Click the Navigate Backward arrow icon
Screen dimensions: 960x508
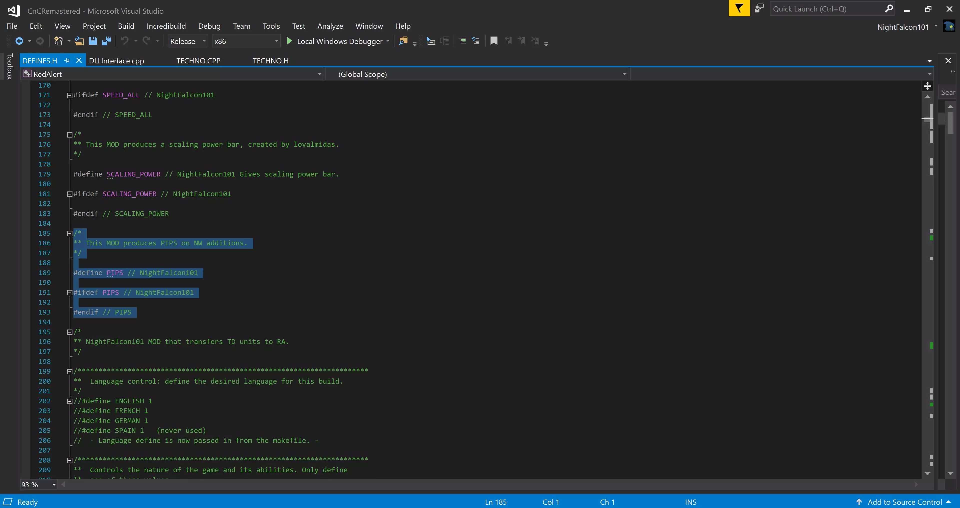click(19, 41)
